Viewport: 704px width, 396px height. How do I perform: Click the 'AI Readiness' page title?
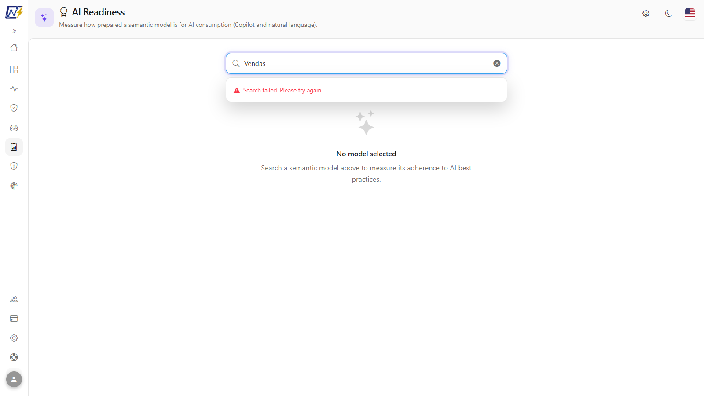pos(99,12)
